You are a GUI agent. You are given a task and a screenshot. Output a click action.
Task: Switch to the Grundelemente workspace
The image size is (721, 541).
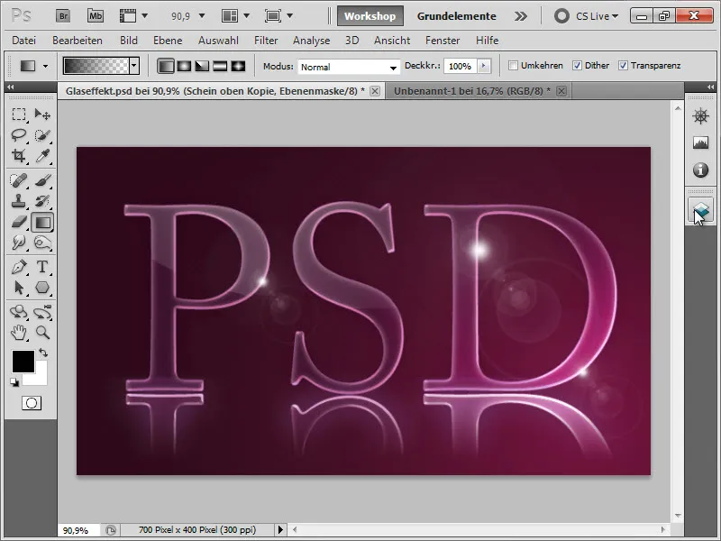pos(457,16)
